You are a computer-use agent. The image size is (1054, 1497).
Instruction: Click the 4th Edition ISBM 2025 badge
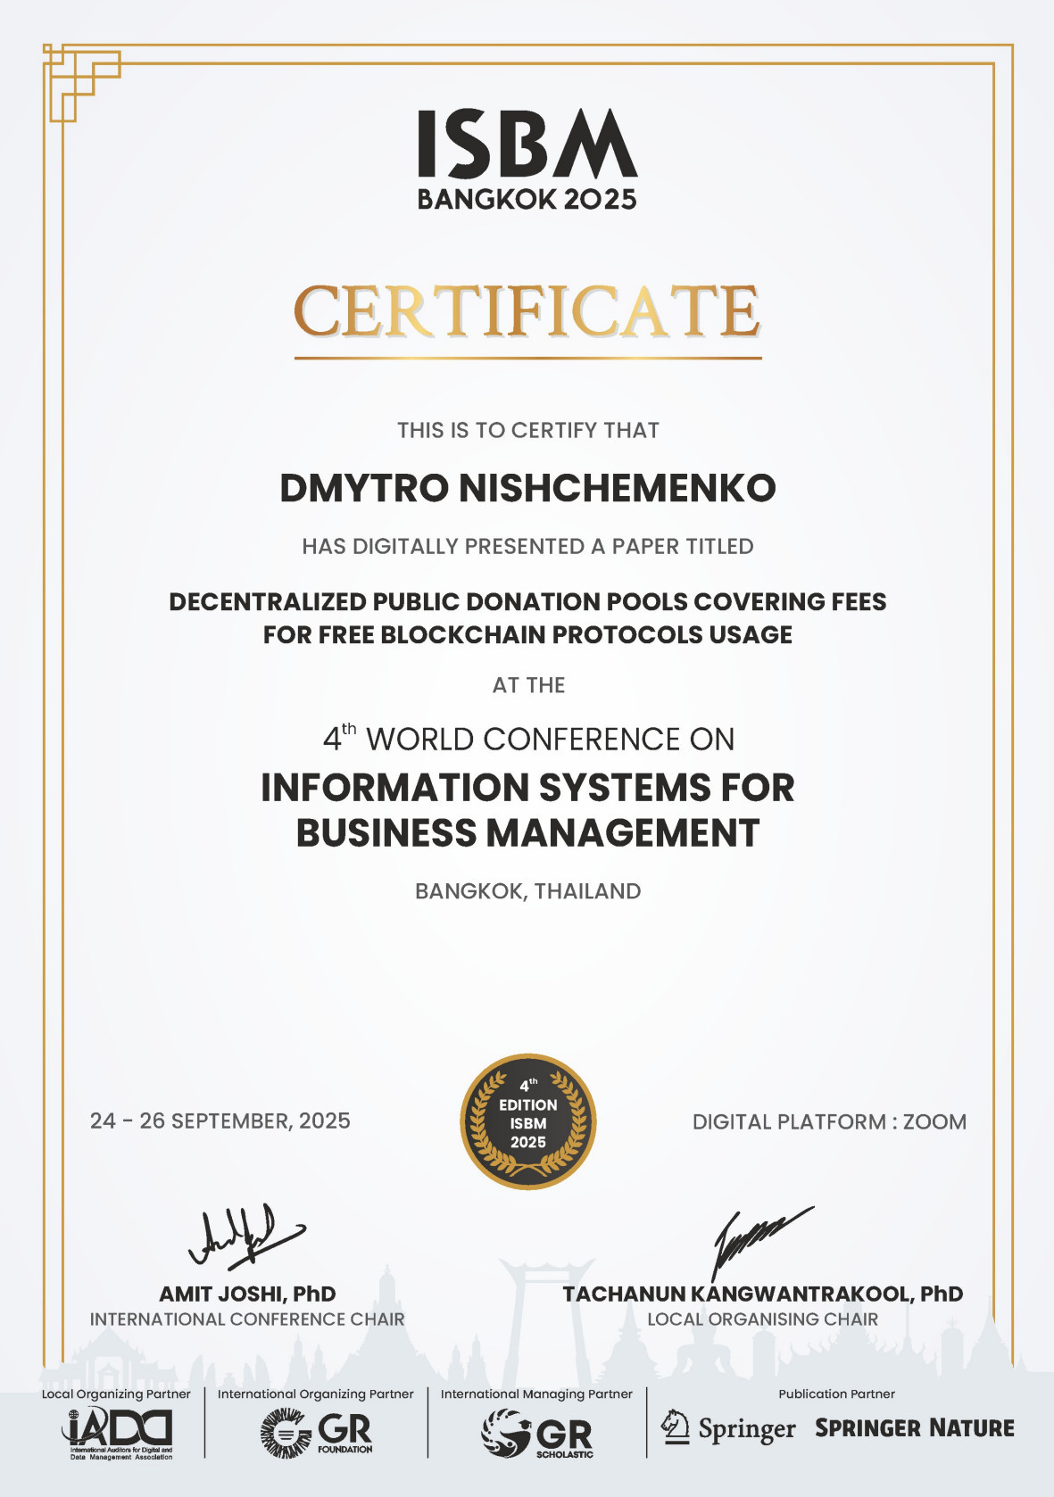tap(527, 1121)
